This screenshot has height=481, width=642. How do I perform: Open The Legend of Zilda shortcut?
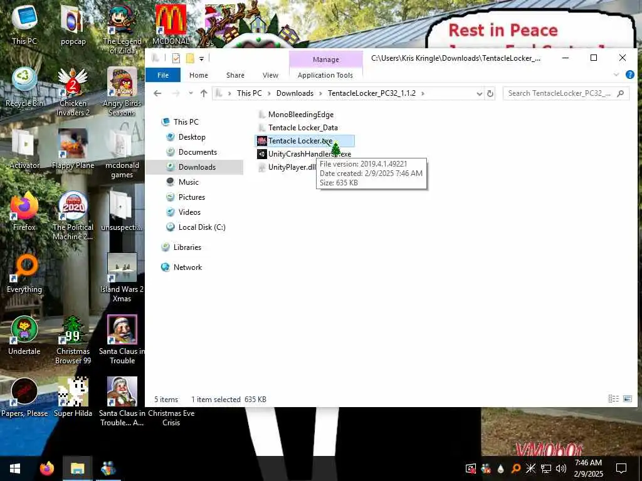(122, 29)
